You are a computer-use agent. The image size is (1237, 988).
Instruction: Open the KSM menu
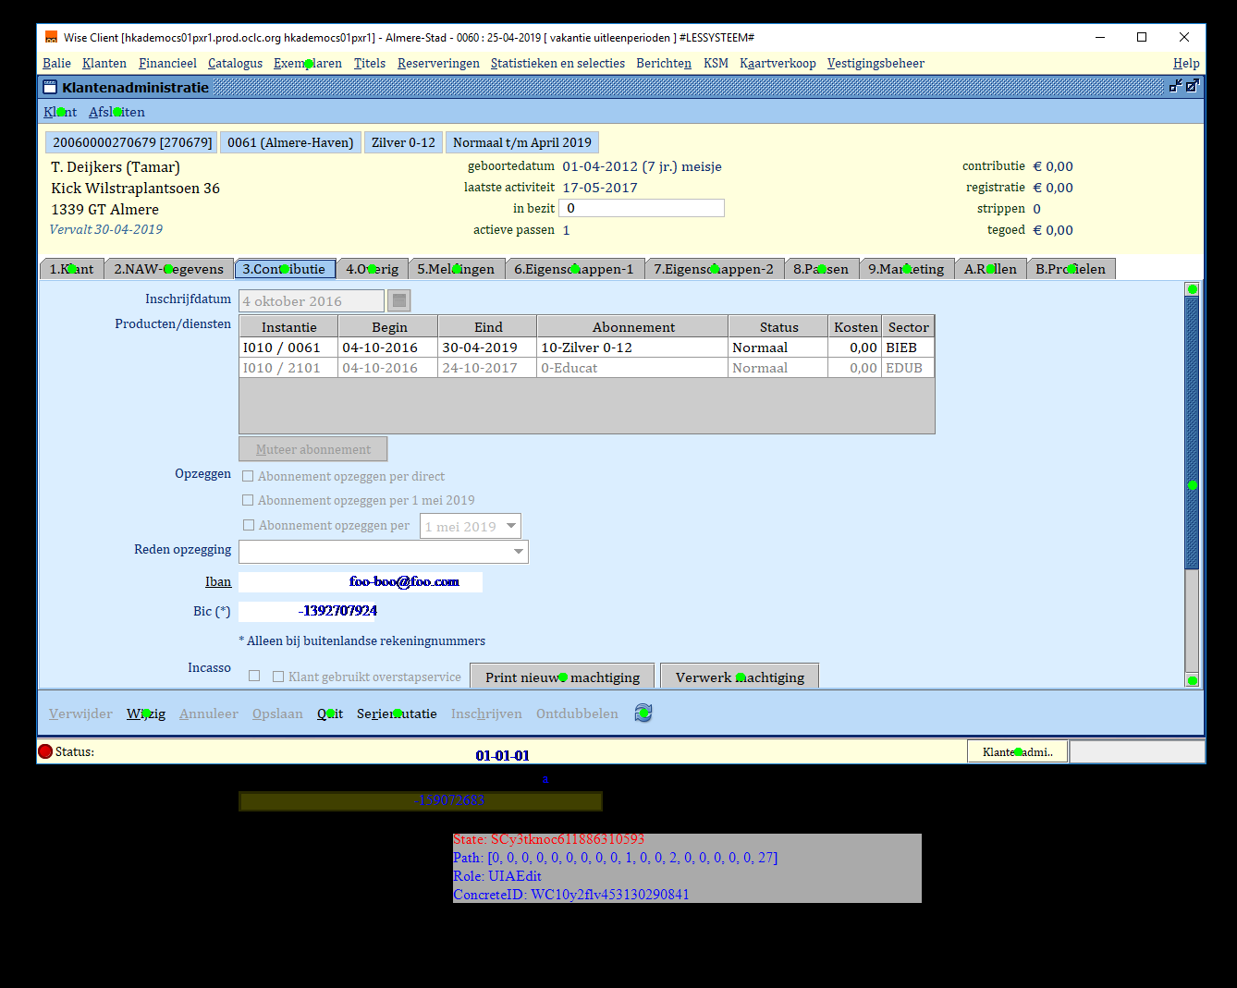(x=716, y=63)
